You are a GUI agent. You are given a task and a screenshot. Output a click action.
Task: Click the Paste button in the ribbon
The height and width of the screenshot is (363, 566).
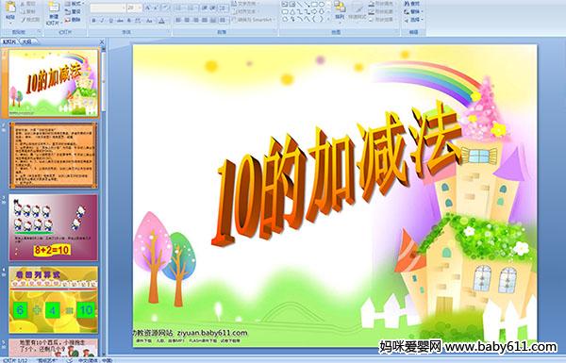(10, 11)
